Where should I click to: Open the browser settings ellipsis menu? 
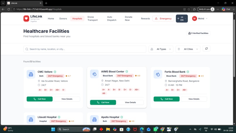click(x=218, y=9)
